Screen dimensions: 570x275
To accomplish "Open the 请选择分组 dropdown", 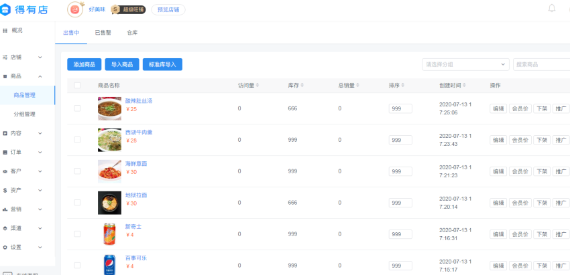I will [465, 64].
